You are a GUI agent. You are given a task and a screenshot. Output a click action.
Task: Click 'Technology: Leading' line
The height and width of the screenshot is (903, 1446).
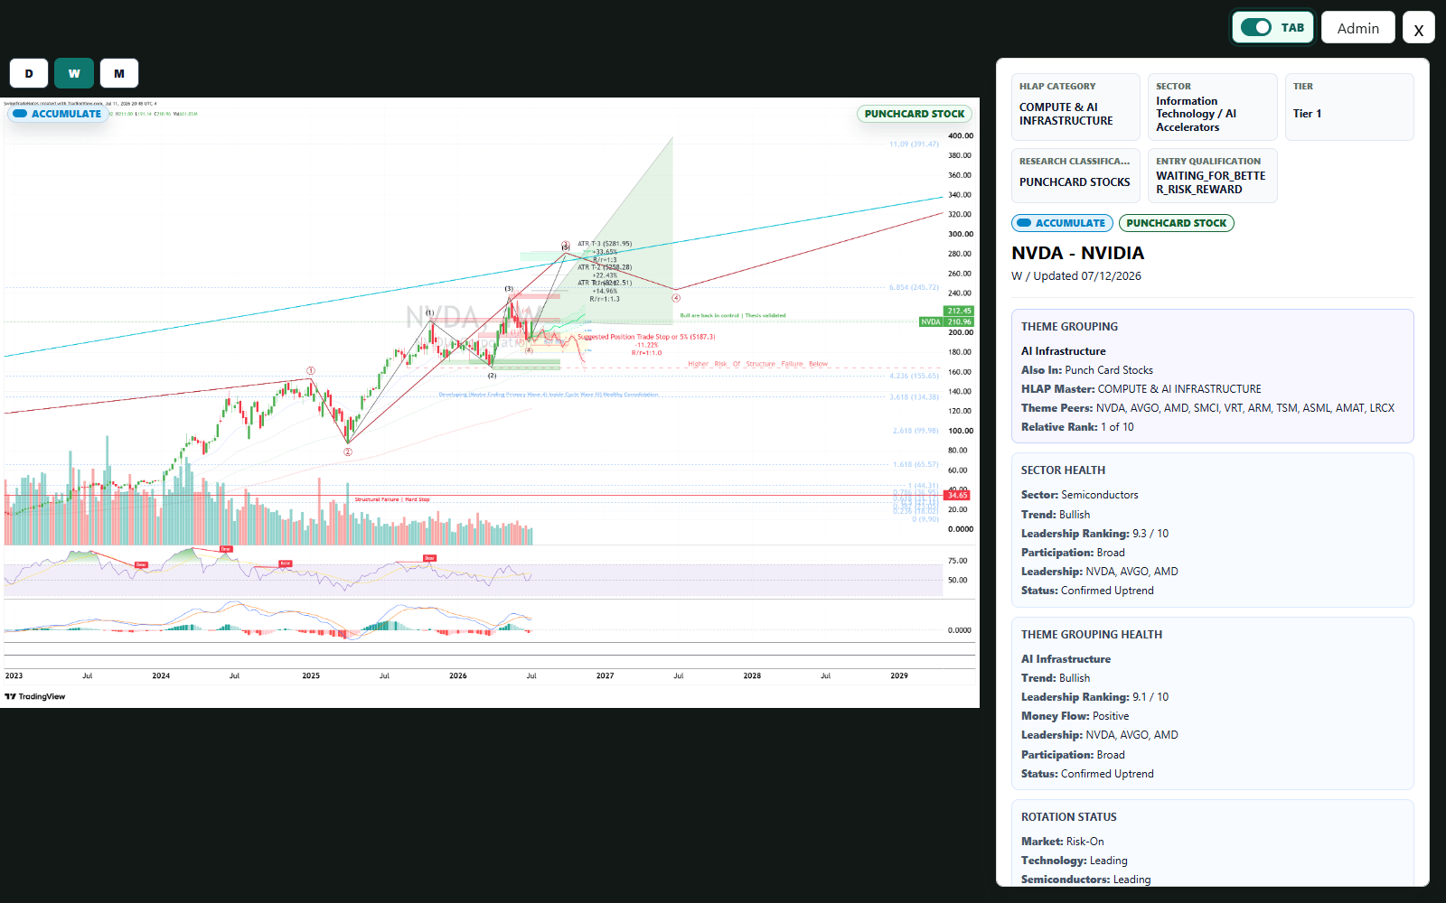click(1075, 861)
